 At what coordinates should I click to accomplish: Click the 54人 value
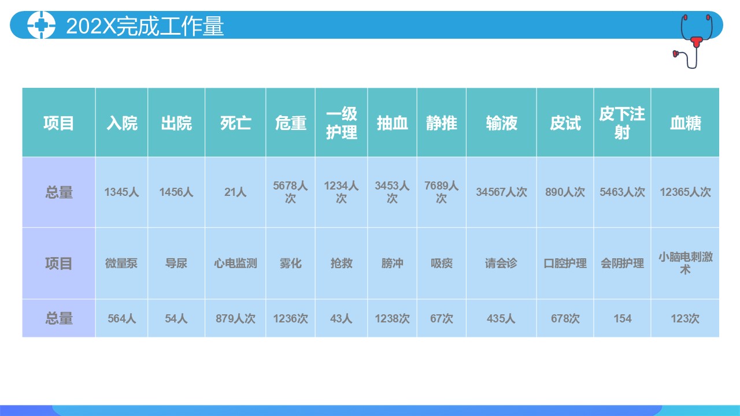point(176,318)
